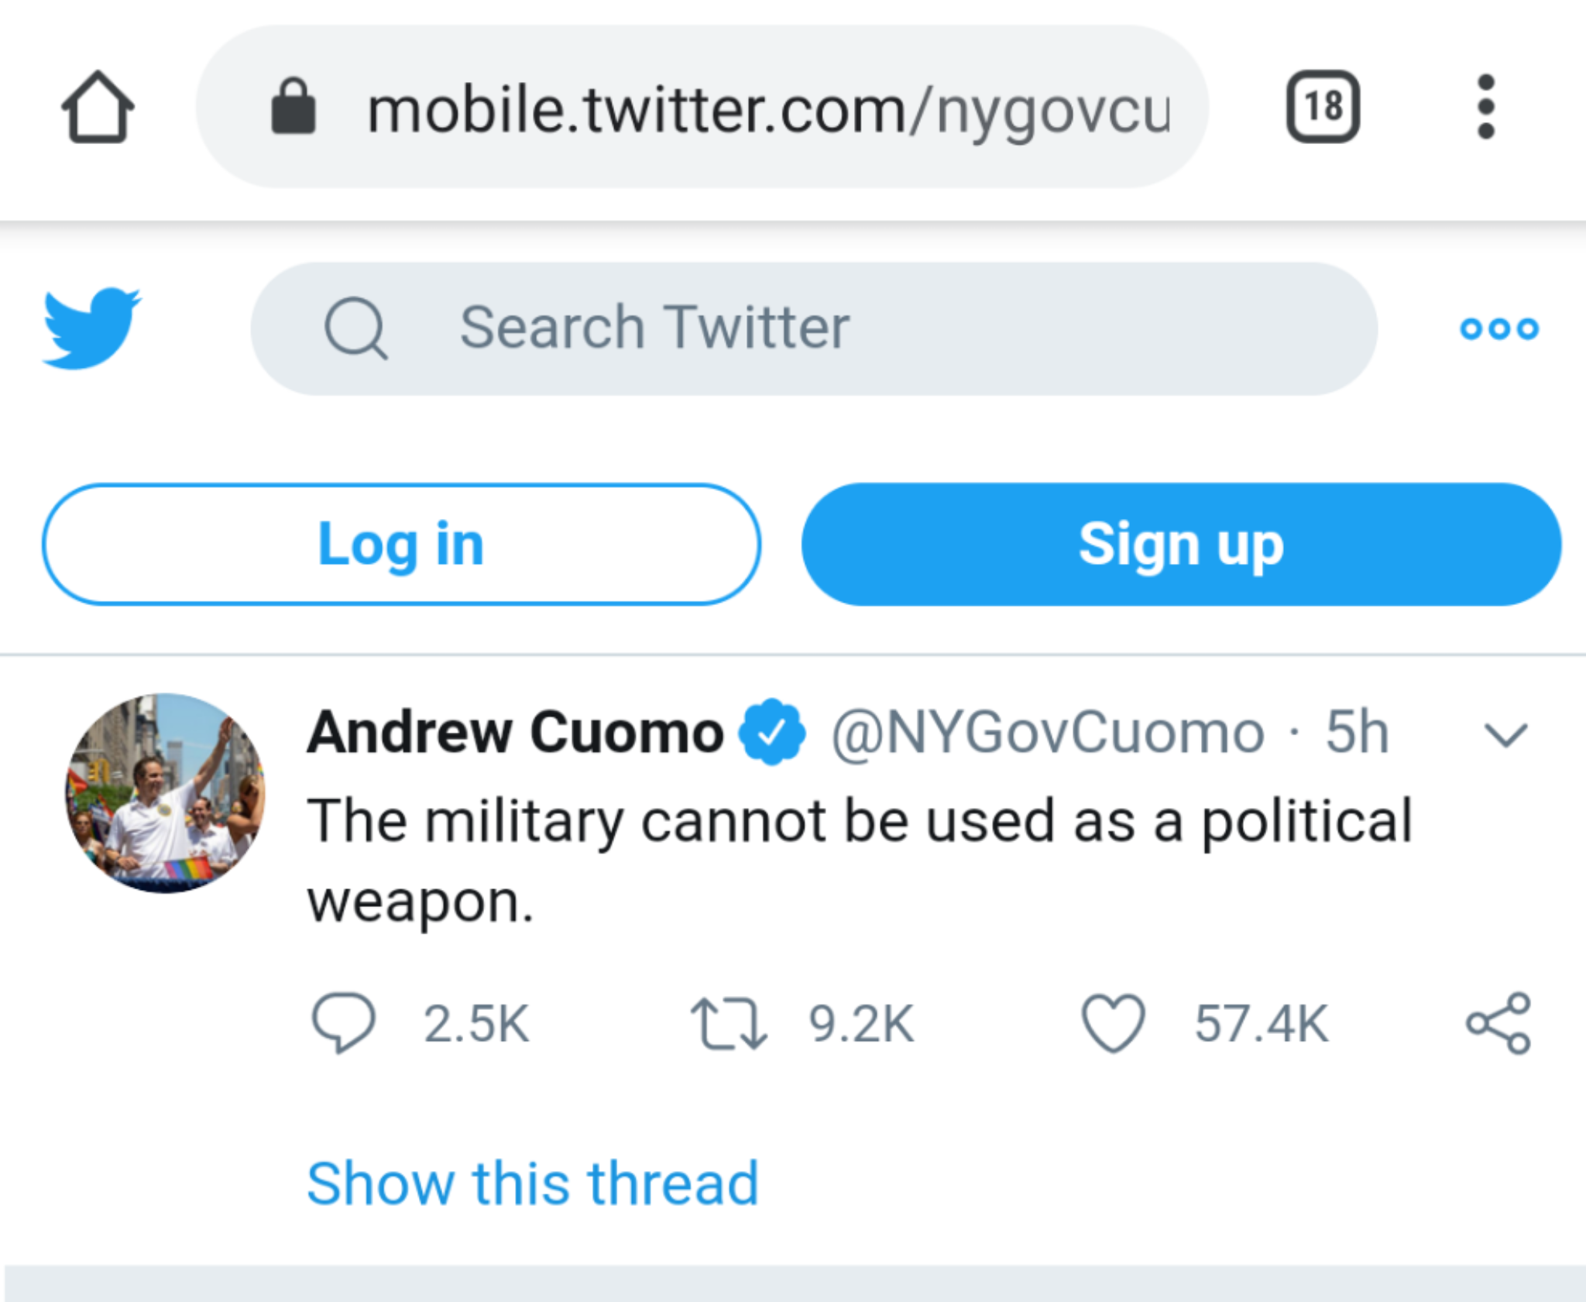The height and width of the screenshot is (1302, 1586).
Task: Click the magnifying glass search icon
Action: (x=355, y=328)
